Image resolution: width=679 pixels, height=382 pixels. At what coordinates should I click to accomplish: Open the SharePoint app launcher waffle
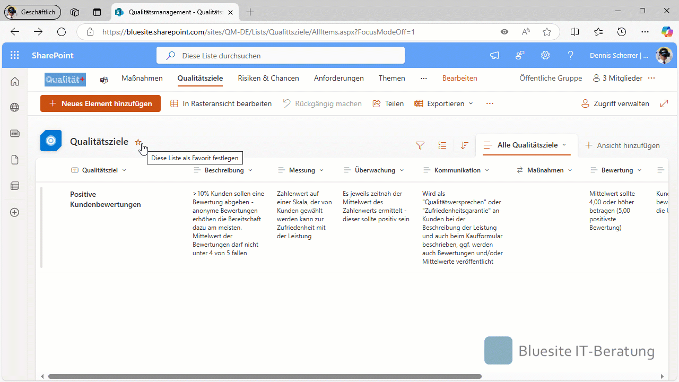(x=14, y=55)
